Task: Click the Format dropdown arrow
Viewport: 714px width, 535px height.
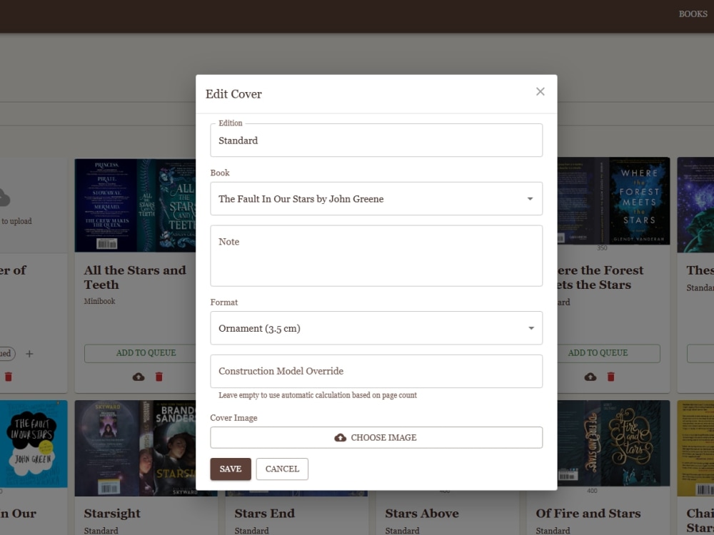Action: coord(531,328)
